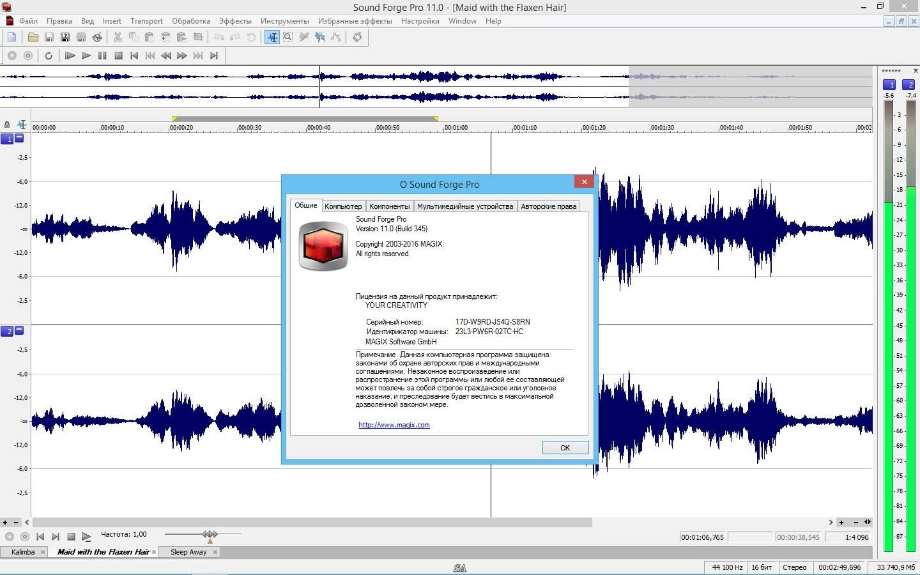The height and width of the screenshot is (575, 920).
Task: Open the Мультимедийные устройства tab
Action: (465, 206)
